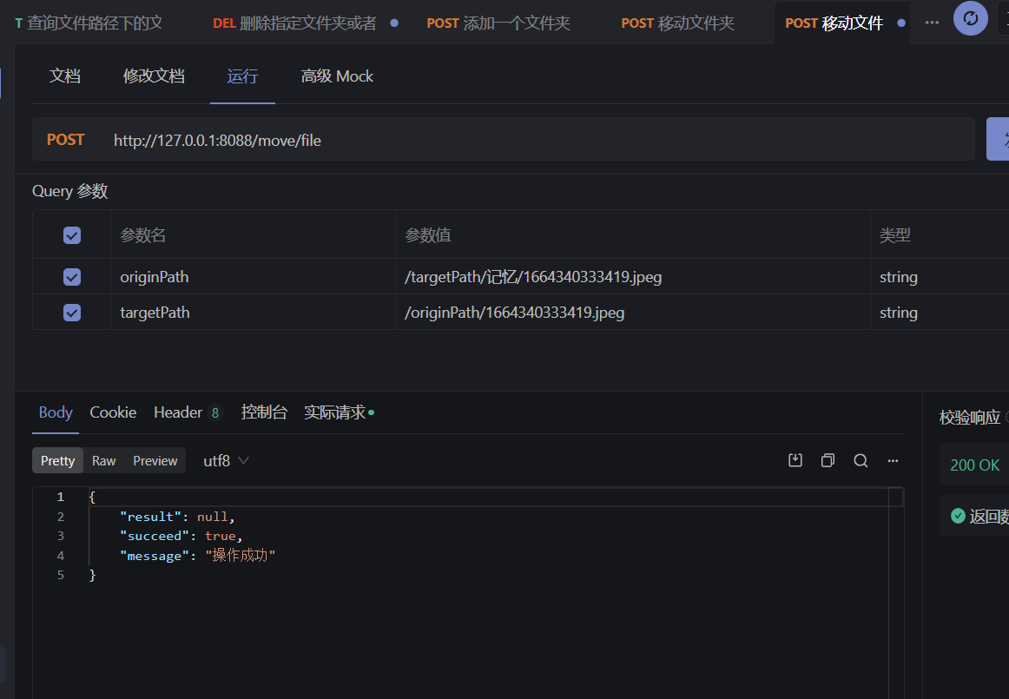Select Raw view for response body
Screen dimensions: 1009x699
(103, 460)
